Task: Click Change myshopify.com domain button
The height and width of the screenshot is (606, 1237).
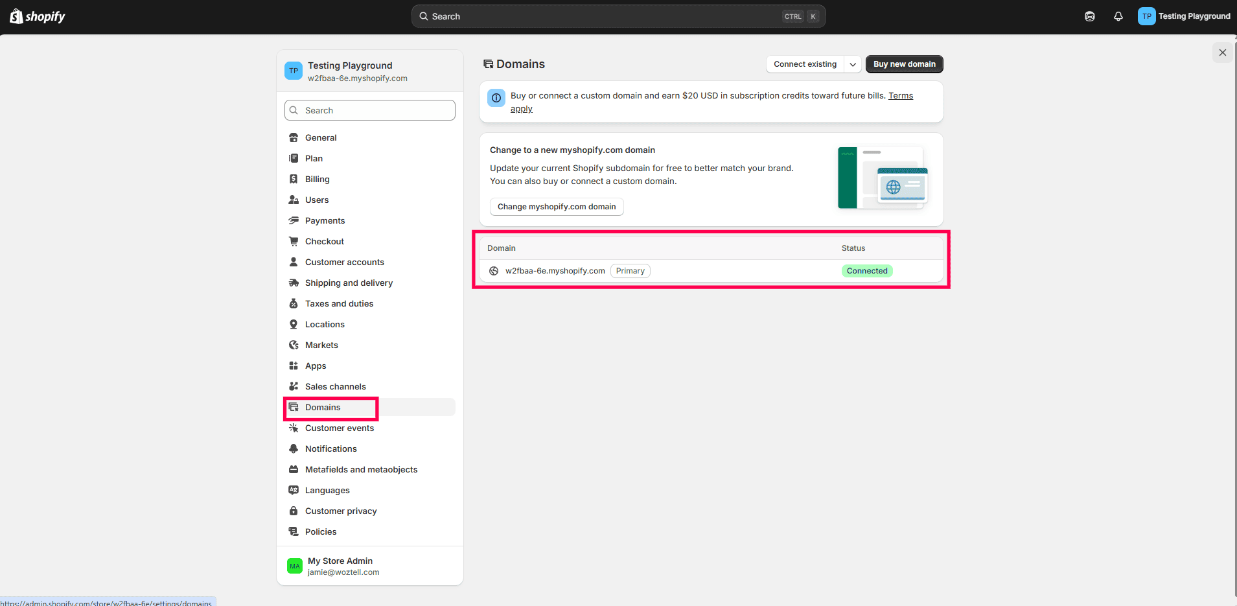Action: (x=556, y=207)
